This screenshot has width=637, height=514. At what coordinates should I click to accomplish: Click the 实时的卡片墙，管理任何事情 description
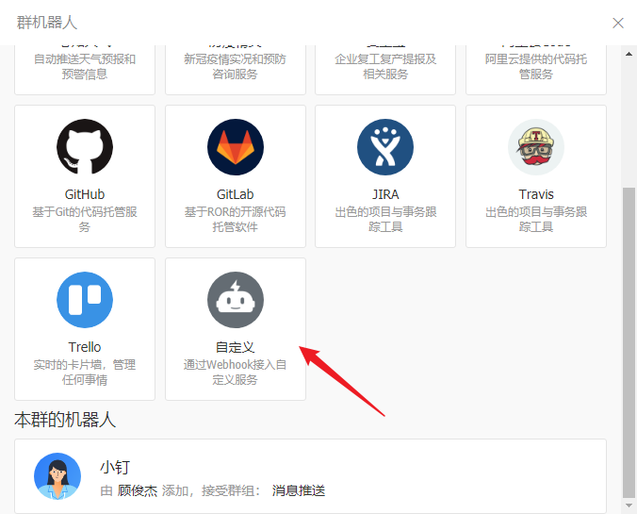click(85, 373)
